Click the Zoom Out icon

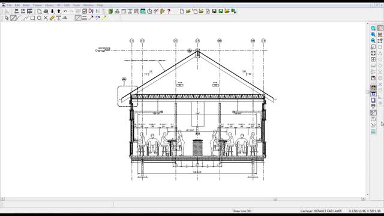[373, 41]
